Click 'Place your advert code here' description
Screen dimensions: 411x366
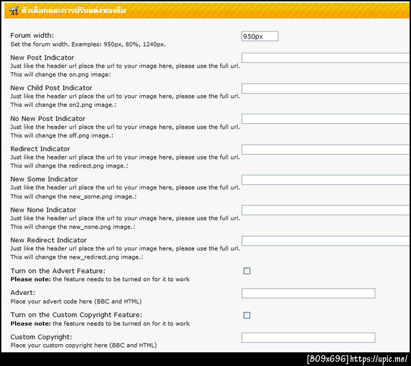coord(76,302)
